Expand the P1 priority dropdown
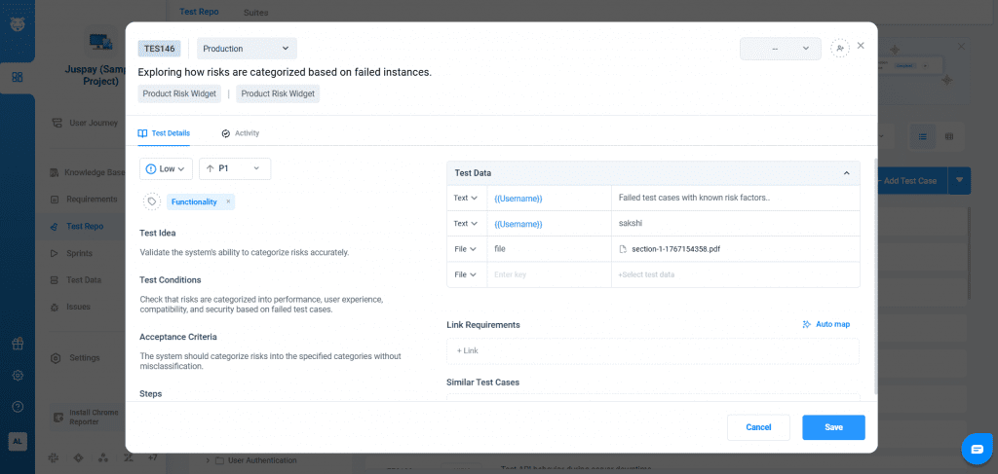This screenshot has height=474, width=998. (x=235, y=168)
